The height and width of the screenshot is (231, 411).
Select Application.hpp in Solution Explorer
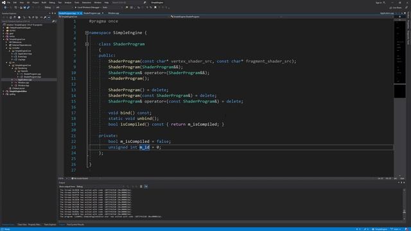[x=25, y=54]
